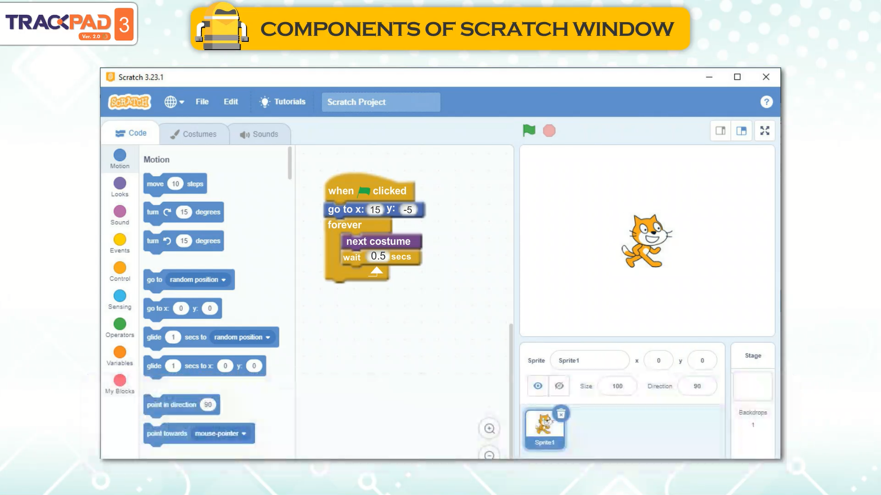Open the language globe menu

(174, 102)
